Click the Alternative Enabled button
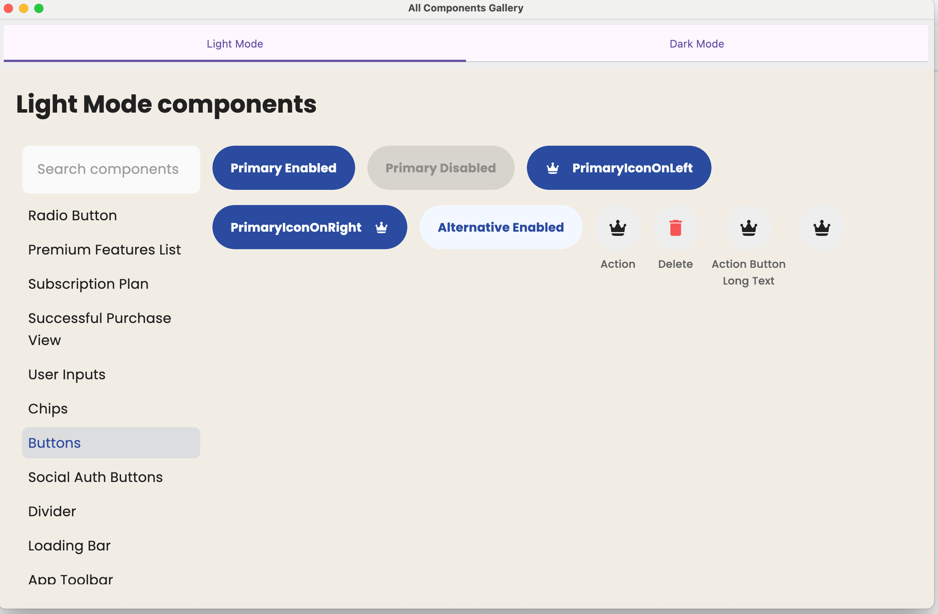The height and width of the screenshot is (614, 938). [x=501, y=227]
